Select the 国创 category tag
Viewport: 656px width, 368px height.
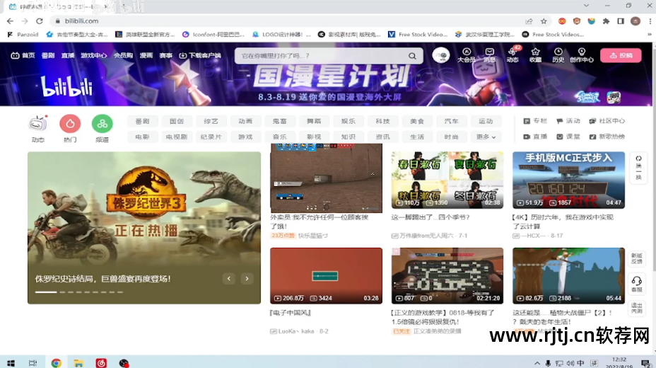tap(177, 121)
